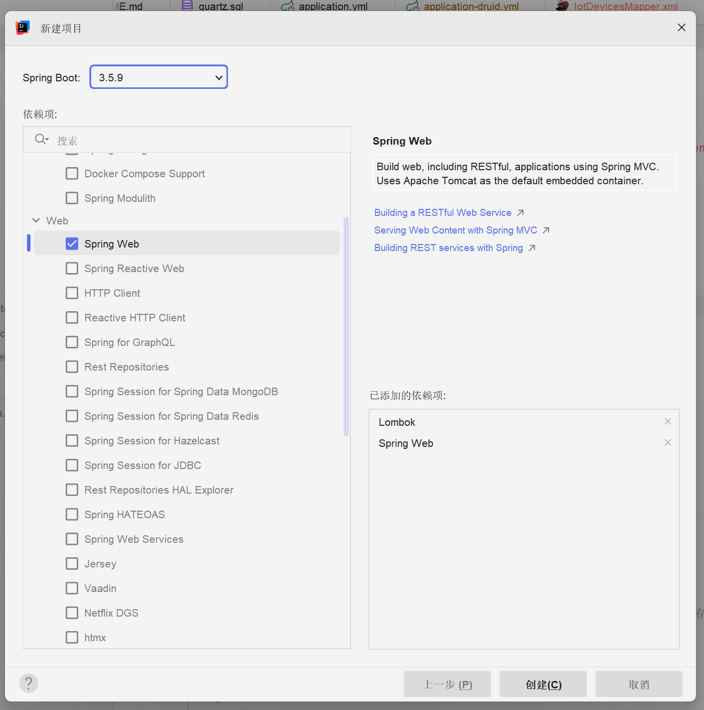The image size is (704, 710).
Task: Close the new project dialog
Action: 681,28
